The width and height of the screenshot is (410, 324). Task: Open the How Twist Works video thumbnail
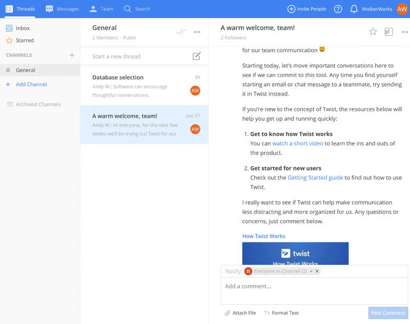(x=295, y=254)
